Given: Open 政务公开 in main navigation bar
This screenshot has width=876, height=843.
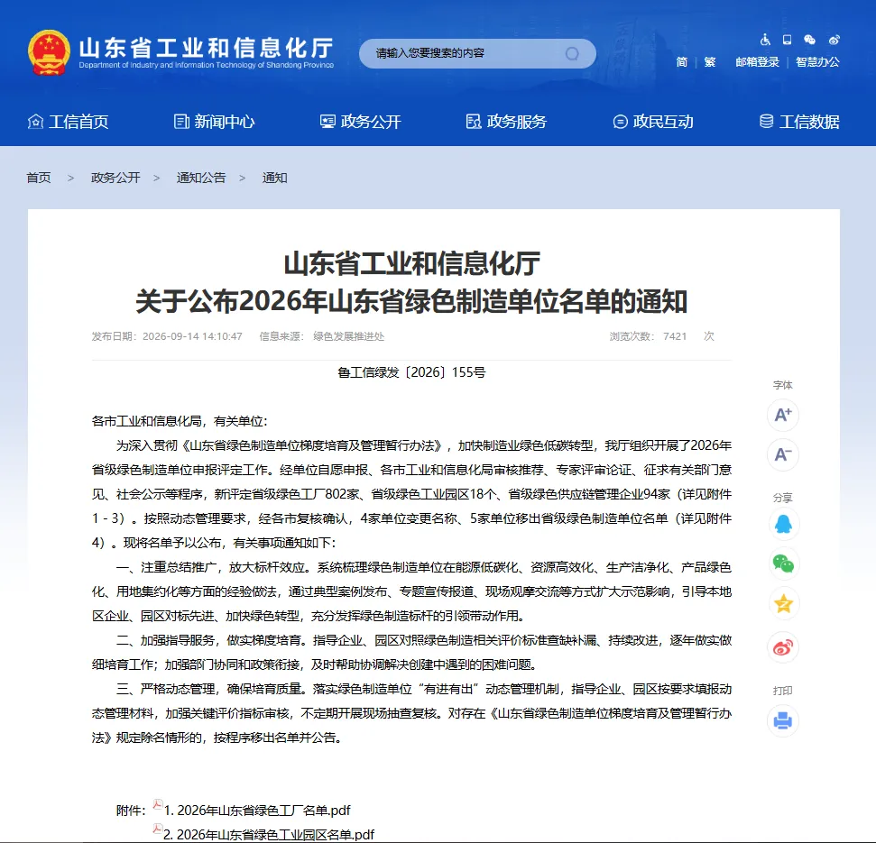Looking at the screenshot, I should (x=360, y=122).
